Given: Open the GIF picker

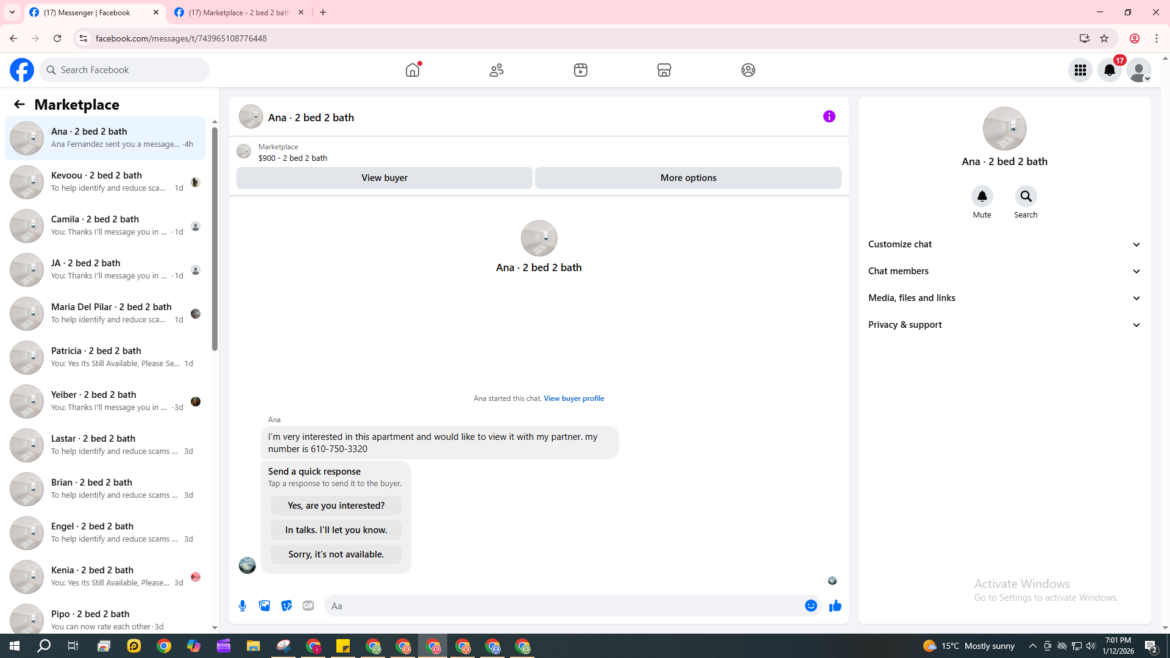Looking at the screenshot, I should (x=308, y=606).
